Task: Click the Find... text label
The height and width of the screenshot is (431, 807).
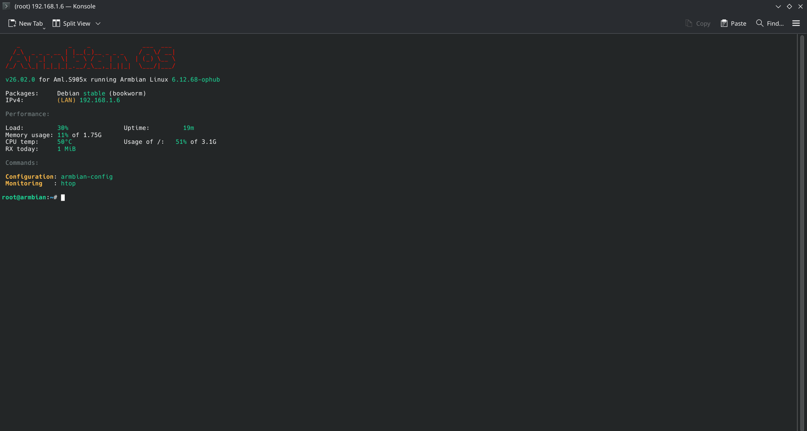Action: (775, 24)
